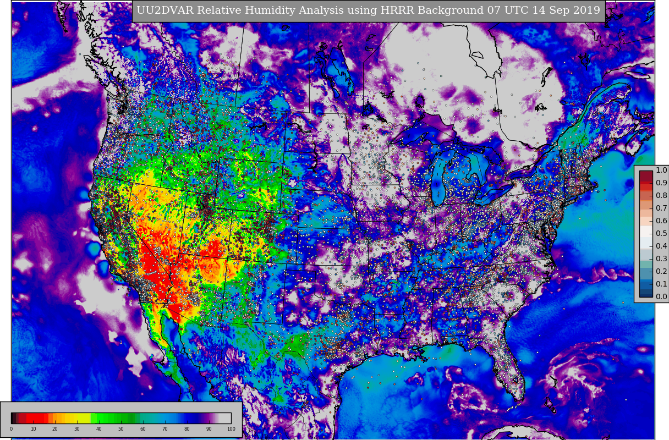Click the '0.1' label on right colorbar

[661, 284]
